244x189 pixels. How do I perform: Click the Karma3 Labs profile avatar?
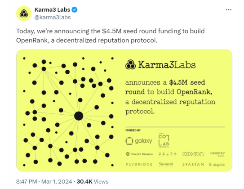[x=24, y=13]
